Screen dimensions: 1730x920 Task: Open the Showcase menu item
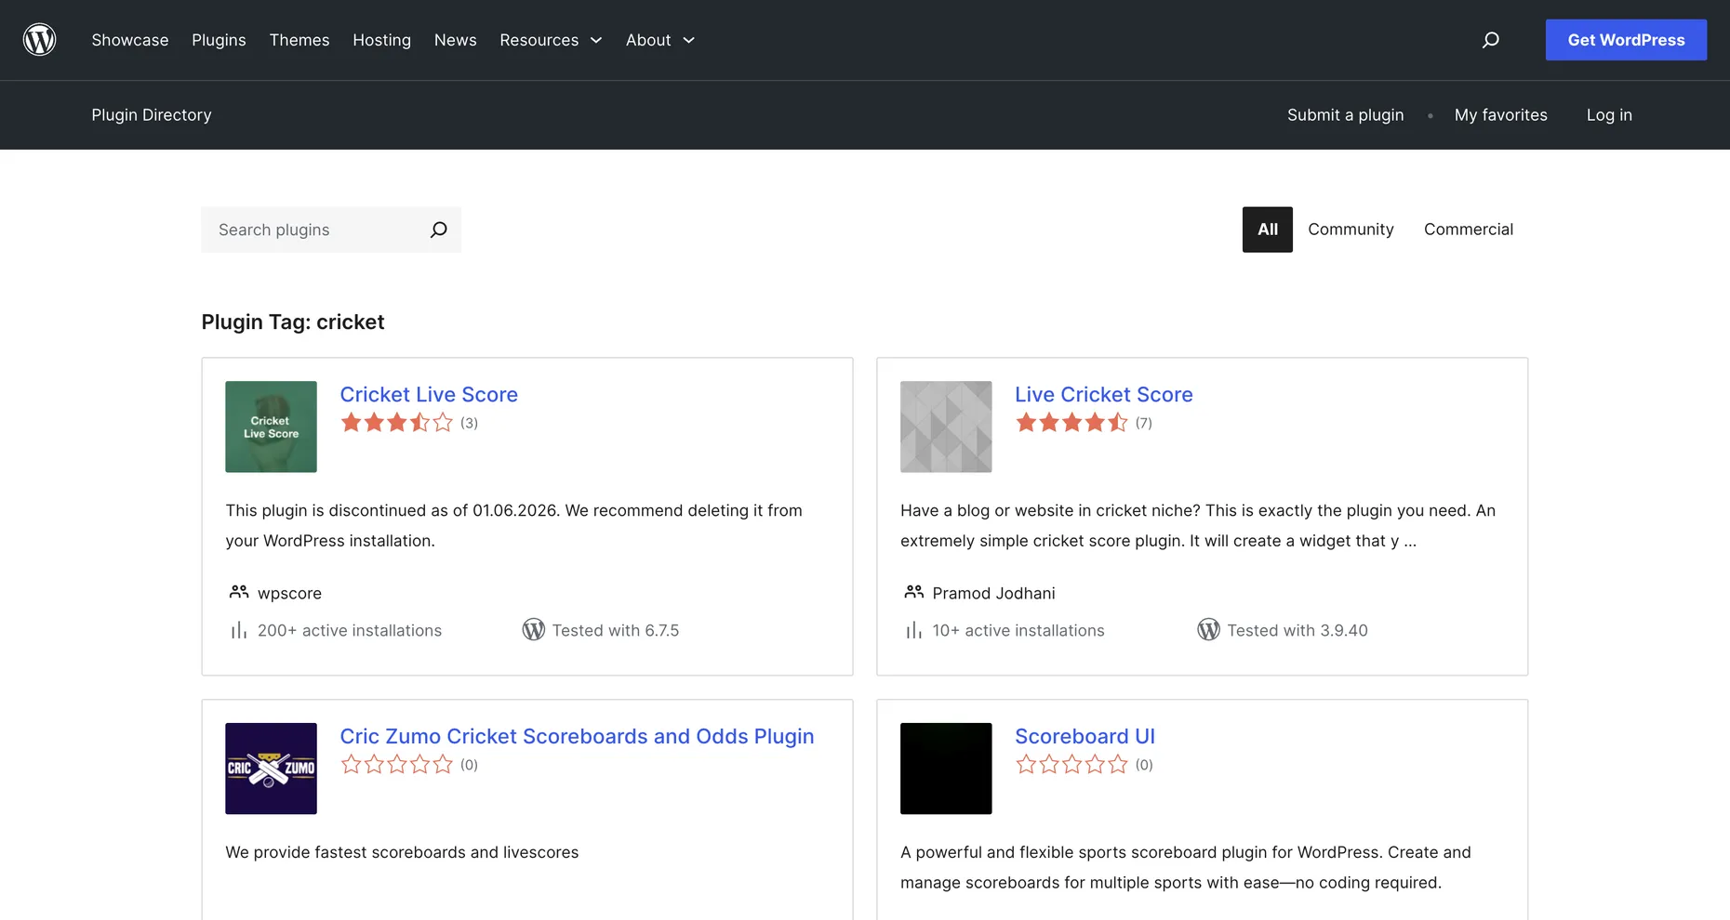pyautogui.click(x=130, y=40)
